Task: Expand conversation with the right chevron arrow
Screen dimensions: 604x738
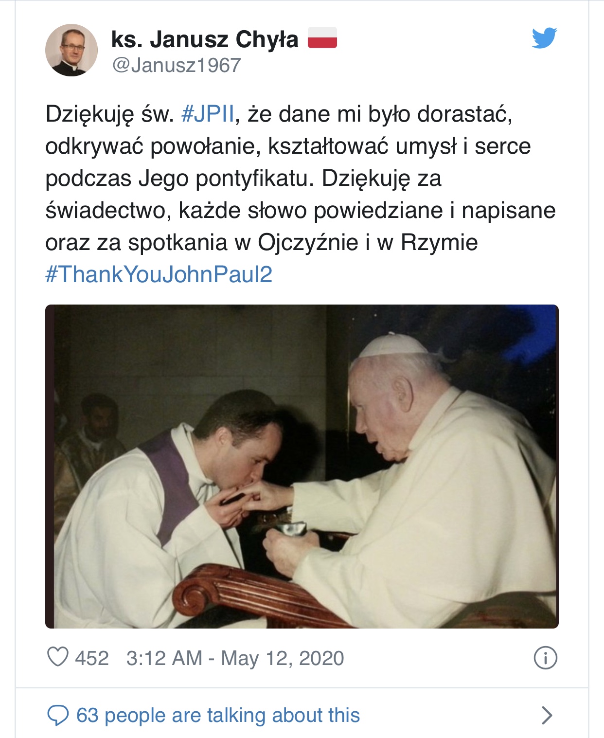Action: click(547, 716)
